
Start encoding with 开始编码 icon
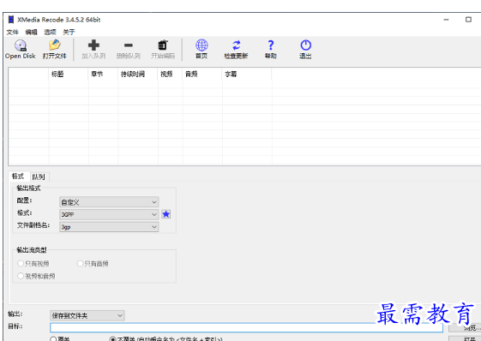pyautogui.click(x=163, y=45)
